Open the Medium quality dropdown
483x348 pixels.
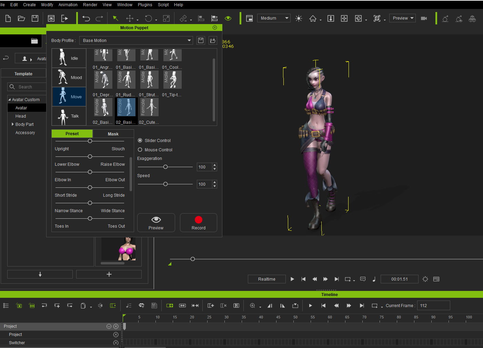(274, 18)
